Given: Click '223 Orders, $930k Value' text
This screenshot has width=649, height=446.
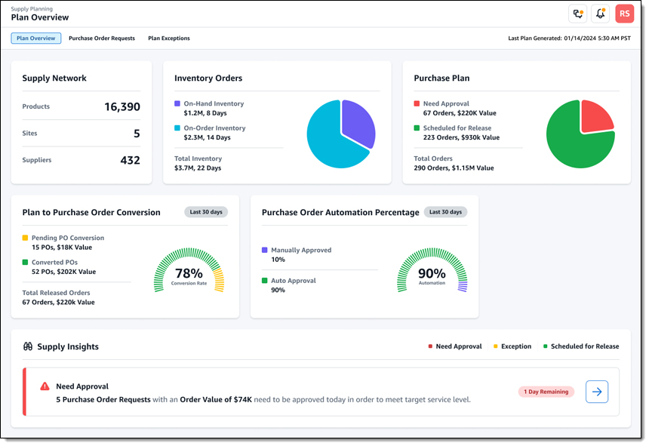Looking at the screenshot, I should [461, 137].
